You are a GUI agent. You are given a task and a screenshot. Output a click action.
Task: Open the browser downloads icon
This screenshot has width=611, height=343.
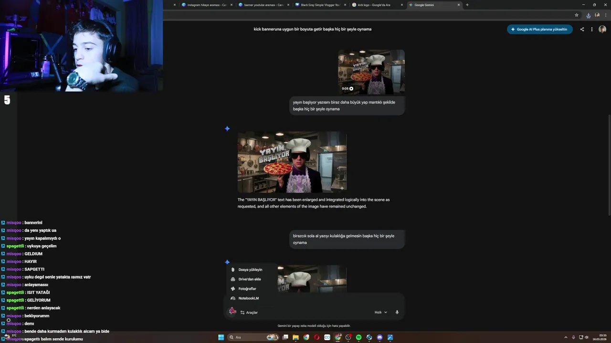[588, 15]
